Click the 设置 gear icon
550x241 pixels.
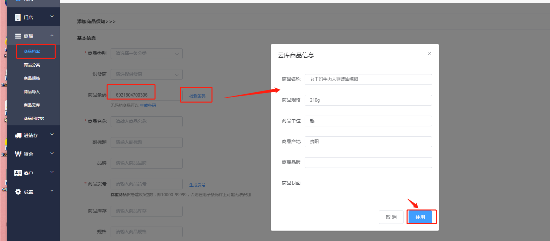(18, 192)
